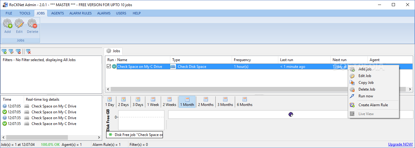Select the 2 Weeks chart range
This screenshot has width=415, height=148.
[169, 102]
